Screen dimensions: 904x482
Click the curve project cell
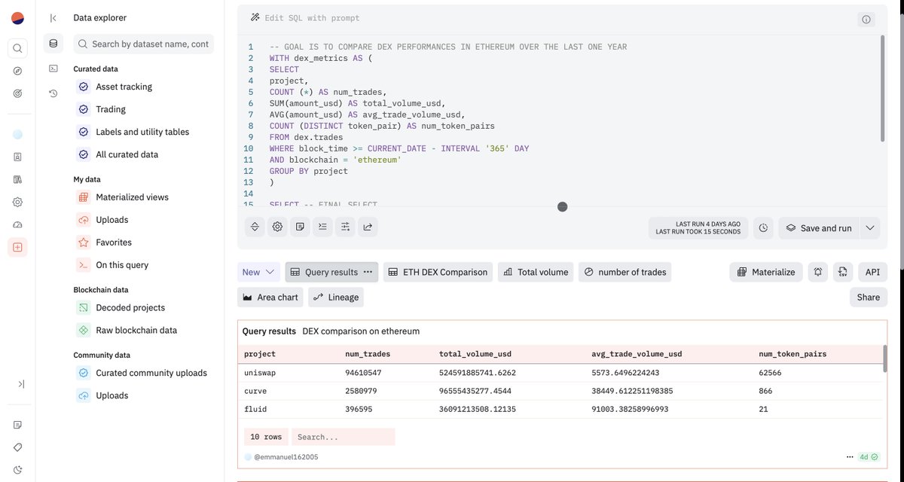point(255,392)
